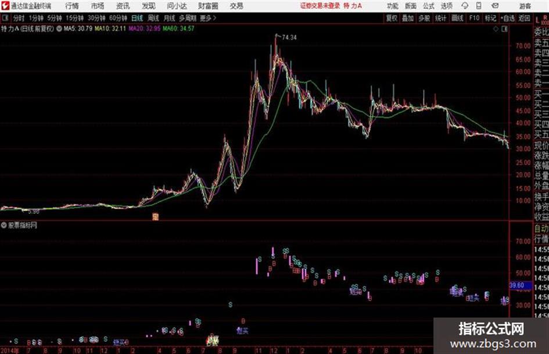Screen dimensions: 549x354
Task: Click the 通达信 red logo icon
Action: tap(5, 6)
